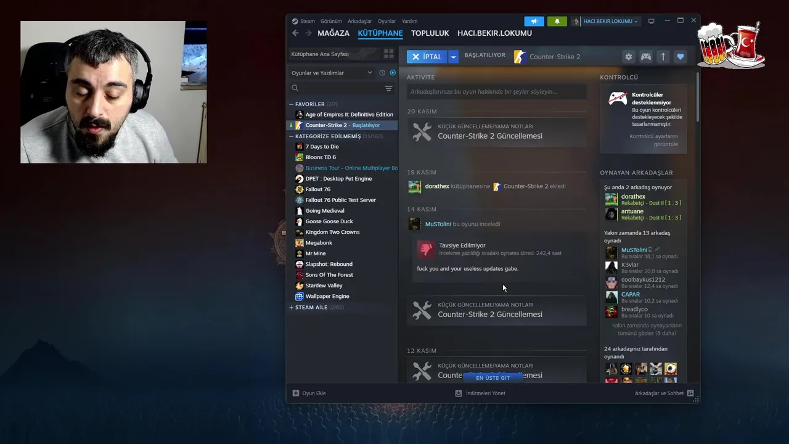Toggle favorite heart for Counter-Strike 2
The height and width of the screenshot is (444, 789).
[x=680, y=57]
